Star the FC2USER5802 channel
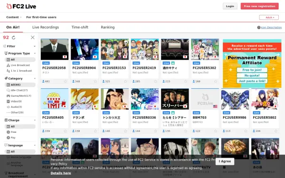The height and width of the screenshot is (178, 285). point(275,131)
